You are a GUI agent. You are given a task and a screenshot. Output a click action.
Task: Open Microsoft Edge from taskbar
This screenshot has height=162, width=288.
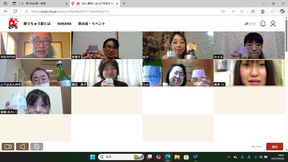168,157
